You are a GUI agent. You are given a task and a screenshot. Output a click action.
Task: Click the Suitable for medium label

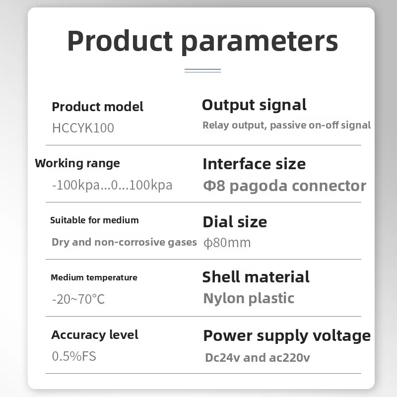(x=94, y=220)
